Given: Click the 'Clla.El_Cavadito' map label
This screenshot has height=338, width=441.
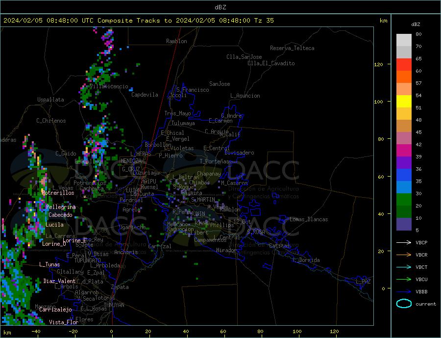Looking at the screenshot, I should click(271, 63).
